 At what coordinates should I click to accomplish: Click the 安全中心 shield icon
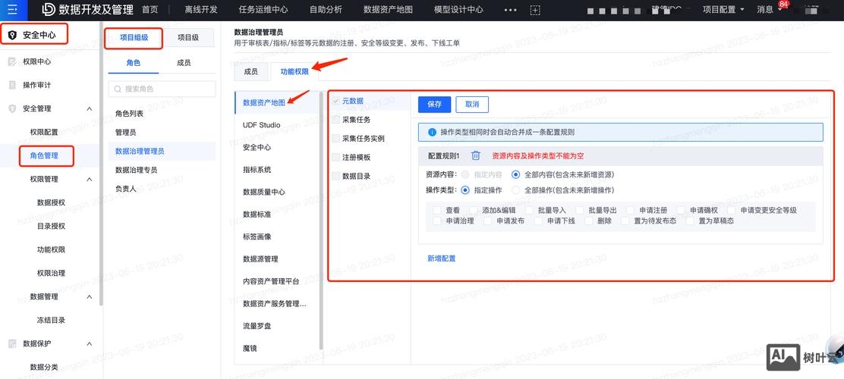[x=12, y=36]
